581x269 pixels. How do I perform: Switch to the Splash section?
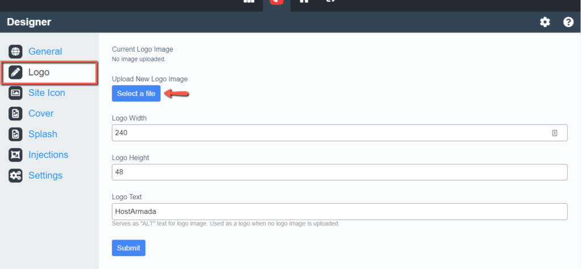pyautogui.click(x=32, y=134)
